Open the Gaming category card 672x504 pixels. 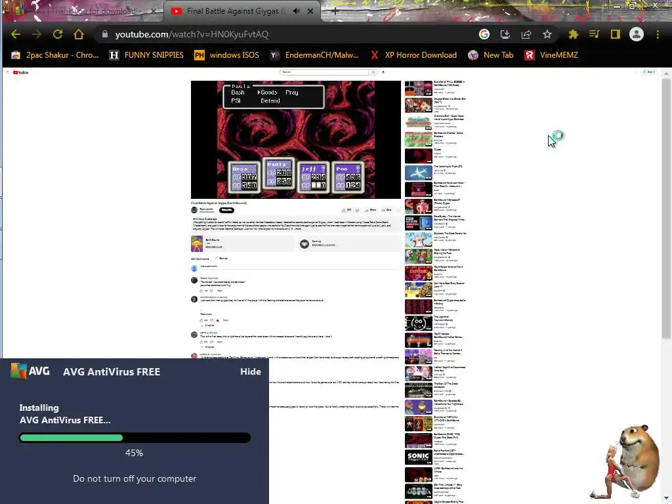349,243
